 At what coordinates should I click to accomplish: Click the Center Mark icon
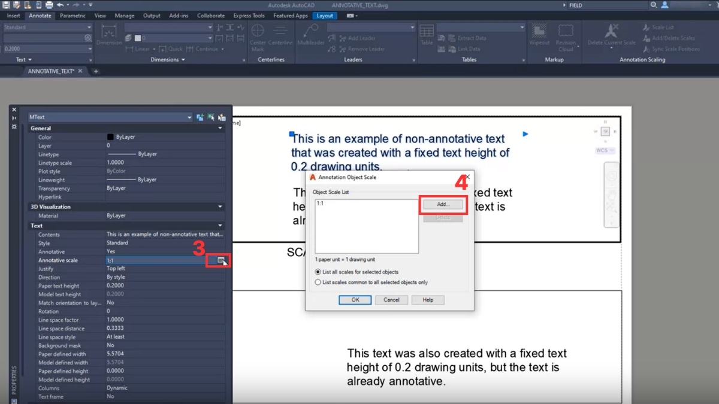tap(258, 31)
